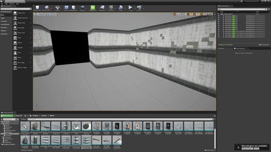Collapse the Assets folder in tree
The width and height of the screenshot is (271, 152).
3,124
